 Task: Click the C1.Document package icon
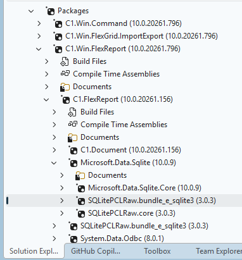click(73, 150)
